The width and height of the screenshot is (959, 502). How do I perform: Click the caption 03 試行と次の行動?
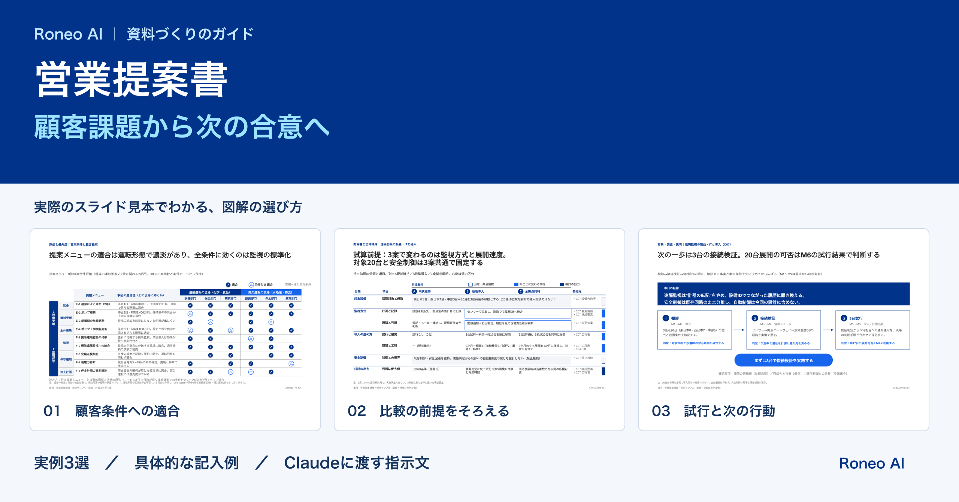(714, 411)
